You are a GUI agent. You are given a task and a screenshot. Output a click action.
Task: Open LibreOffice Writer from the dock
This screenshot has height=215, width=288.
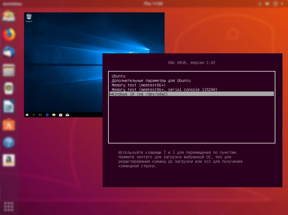(x=9, y=106)
